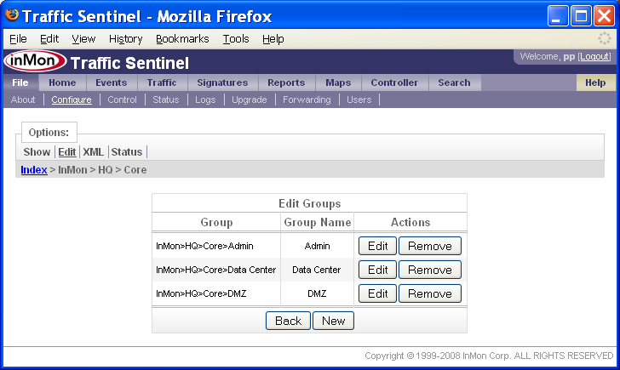
Task: Click the InMon logo
Action: [x=35, y=63]
